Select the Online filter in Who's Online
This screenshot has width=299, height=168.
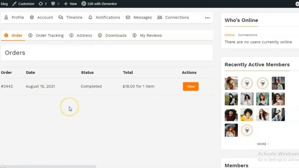[x=229, y=35]
